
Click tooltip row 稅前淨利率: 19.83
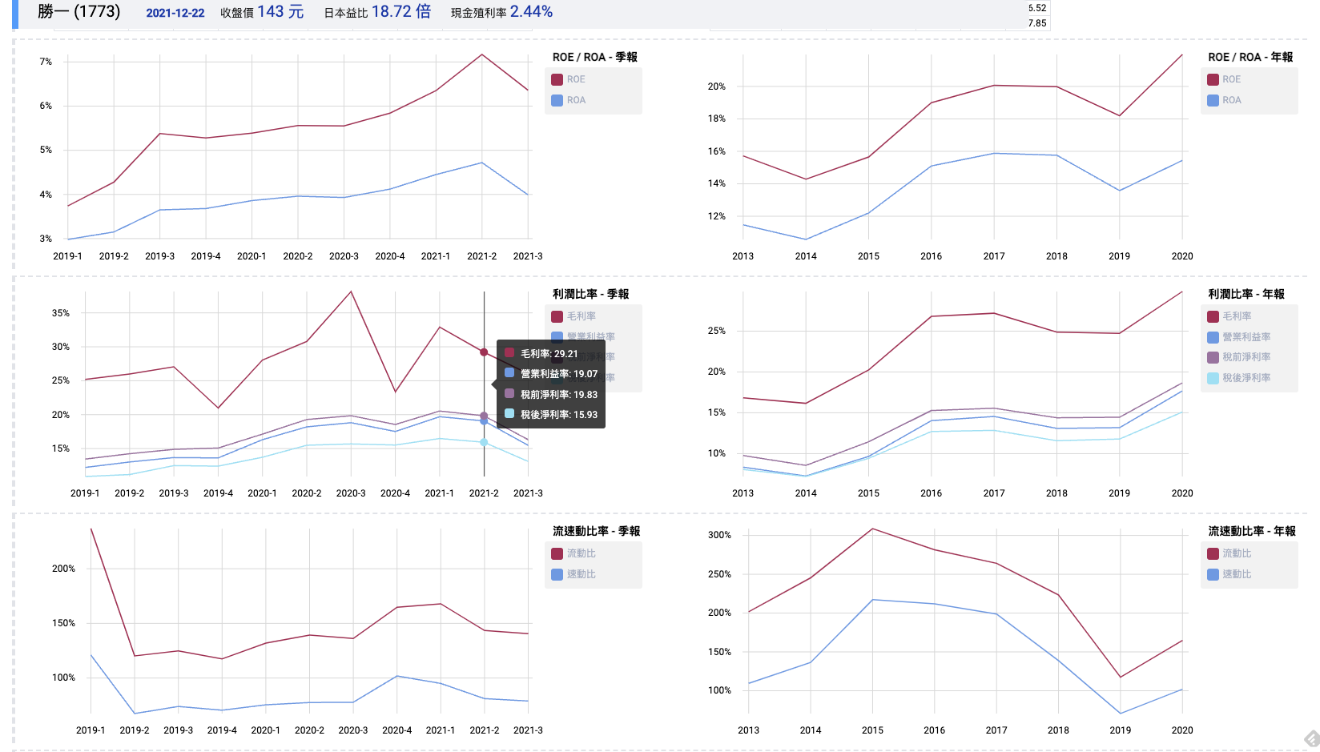coord(550,394)
